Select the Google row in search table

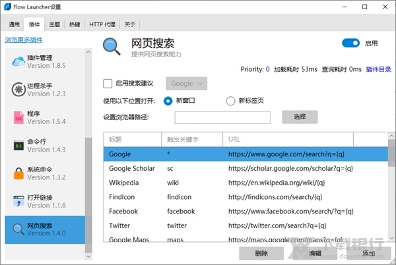pos(246,154)
